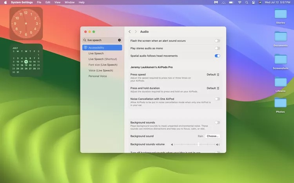Open the Window menu
Screen dimensions: 294x183
point(69,2)
